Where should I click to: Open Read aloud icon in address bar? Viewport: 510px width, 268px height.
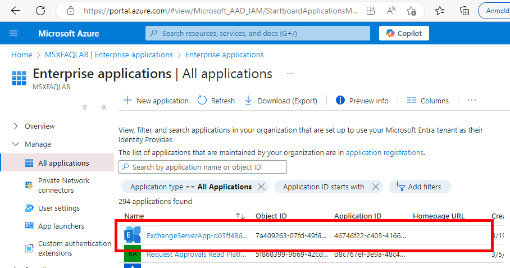point(391,11)
